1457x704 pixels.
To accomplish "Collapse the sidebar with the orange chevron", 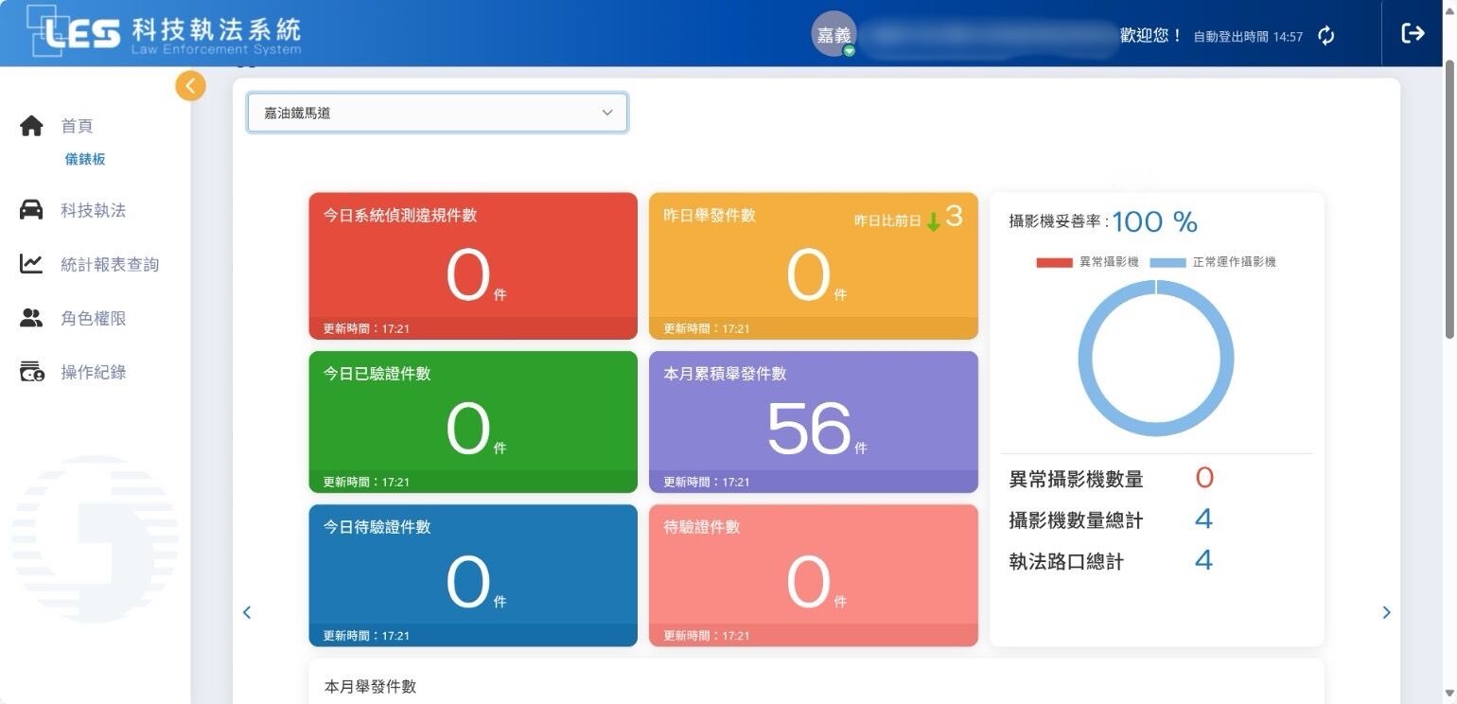I will click(190, 85).
